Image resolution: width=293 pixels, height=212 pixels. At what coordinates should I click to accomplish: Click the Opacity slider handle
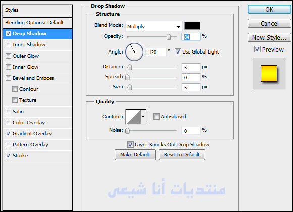169,37
